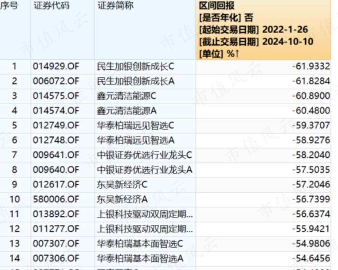Screen dimensions: 338x270
Task: Click fund name 华泰柏瑞基本面智选A
Action: tap(140, 258)
